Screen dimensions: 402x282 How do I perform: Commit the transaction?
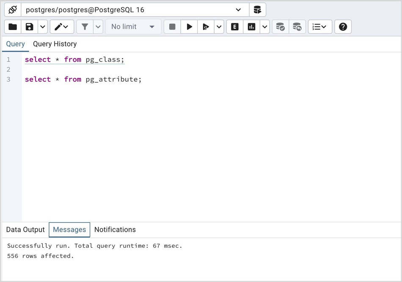click(x=280, y=27)
